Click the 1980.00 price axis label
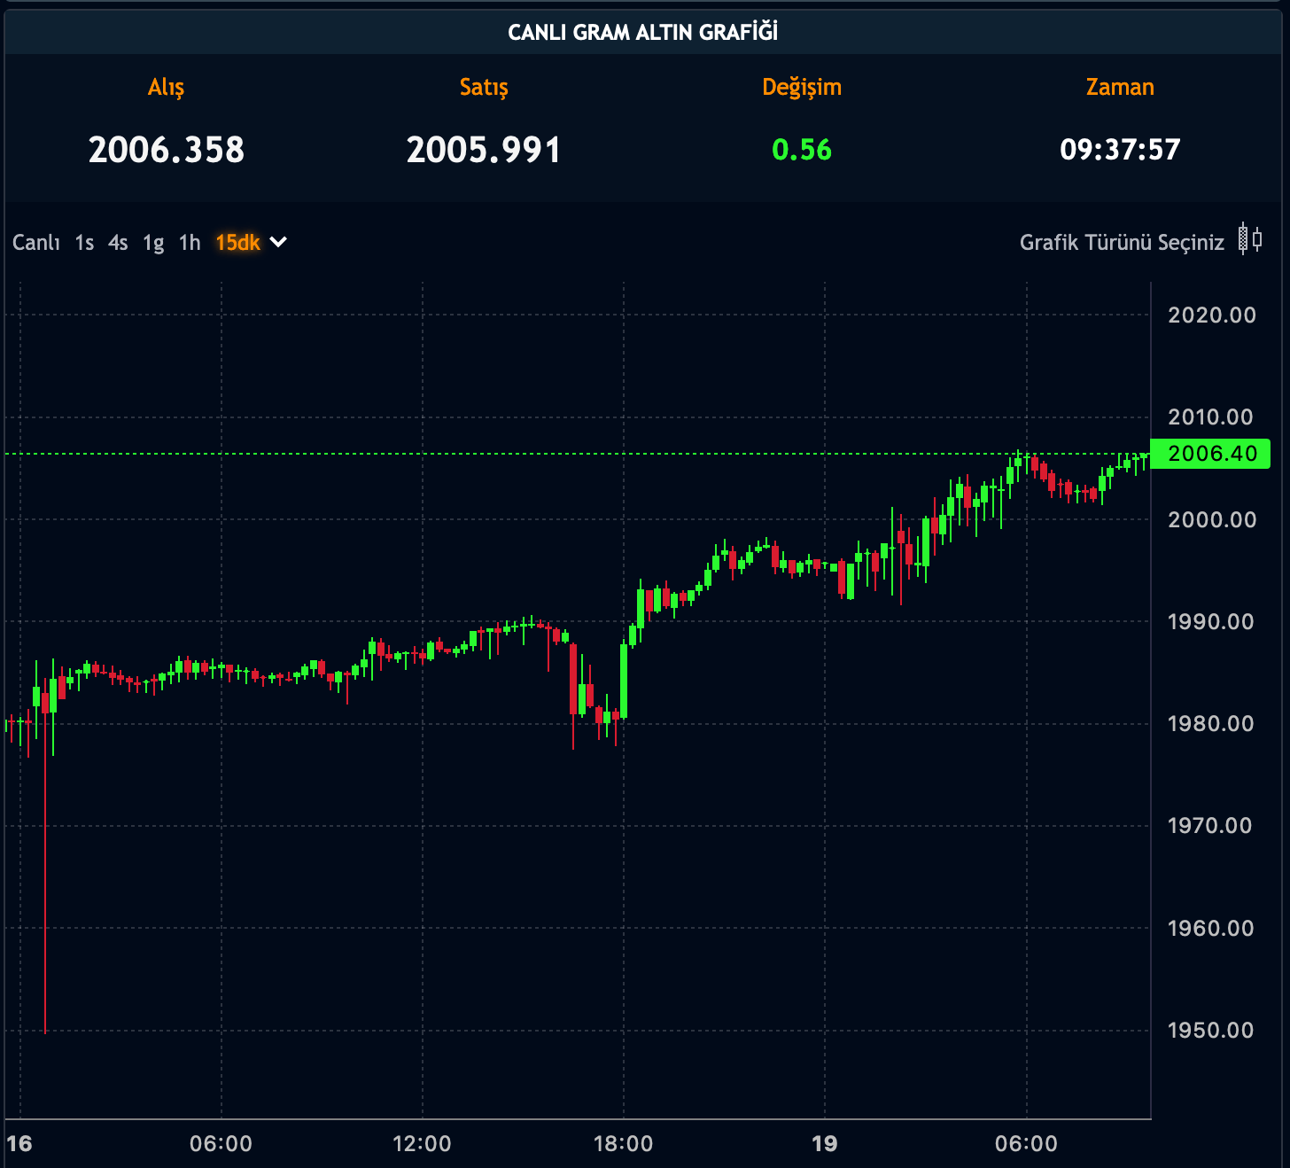Viewport: 1290px width, 1168px height. 1210,724
